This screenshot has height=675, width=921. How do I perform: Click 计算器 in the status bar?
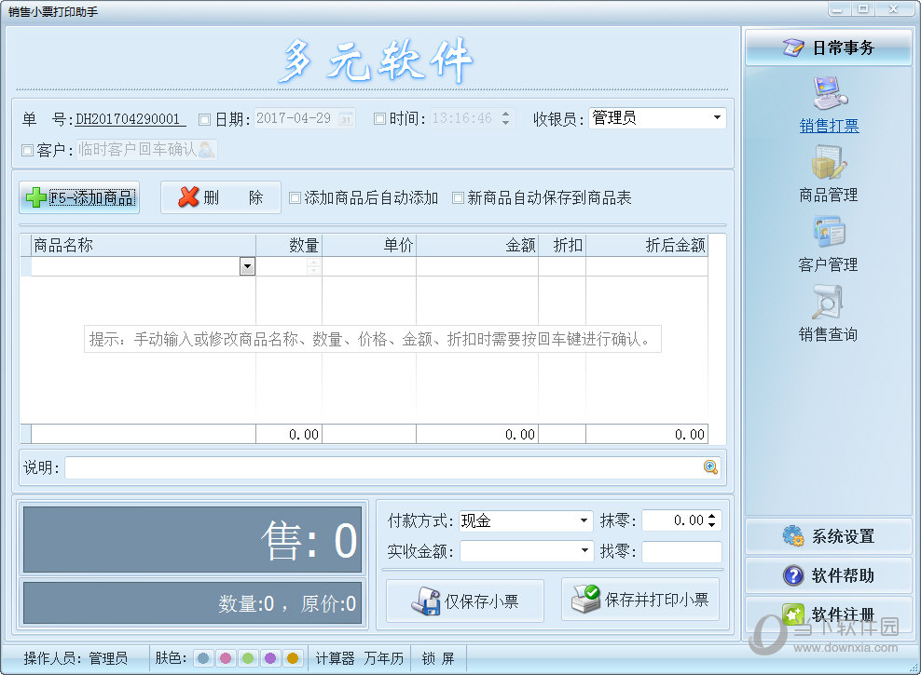[x=335, y=658]
